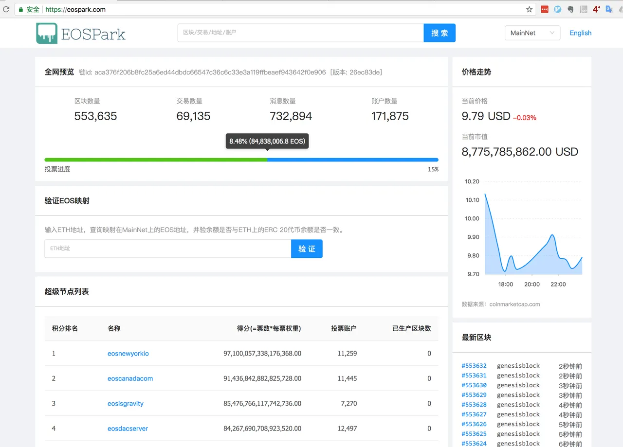Open producer eoscanadacom
This screenshot has height=447, width=623.
pos(130,378)
